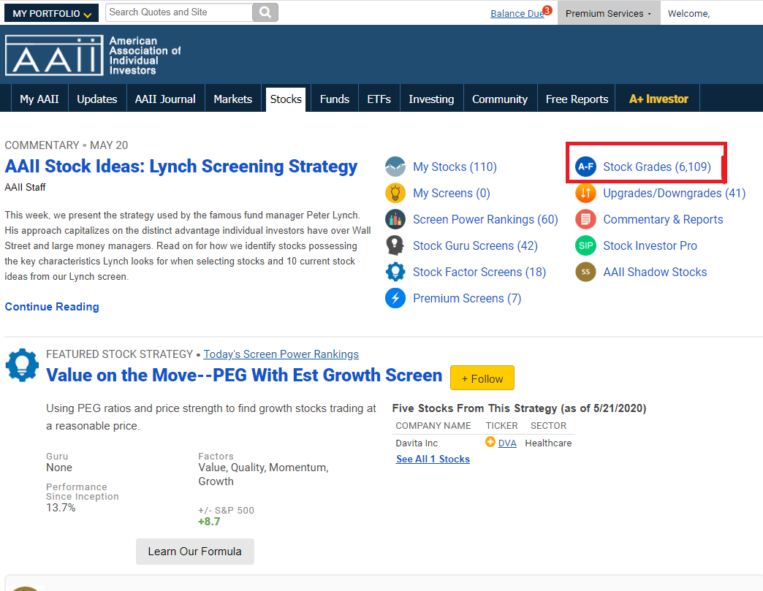Click the Premium Screens lightning icon
Image resolution: width=763 pixels, height=591 pixels.
click(395, 297)
